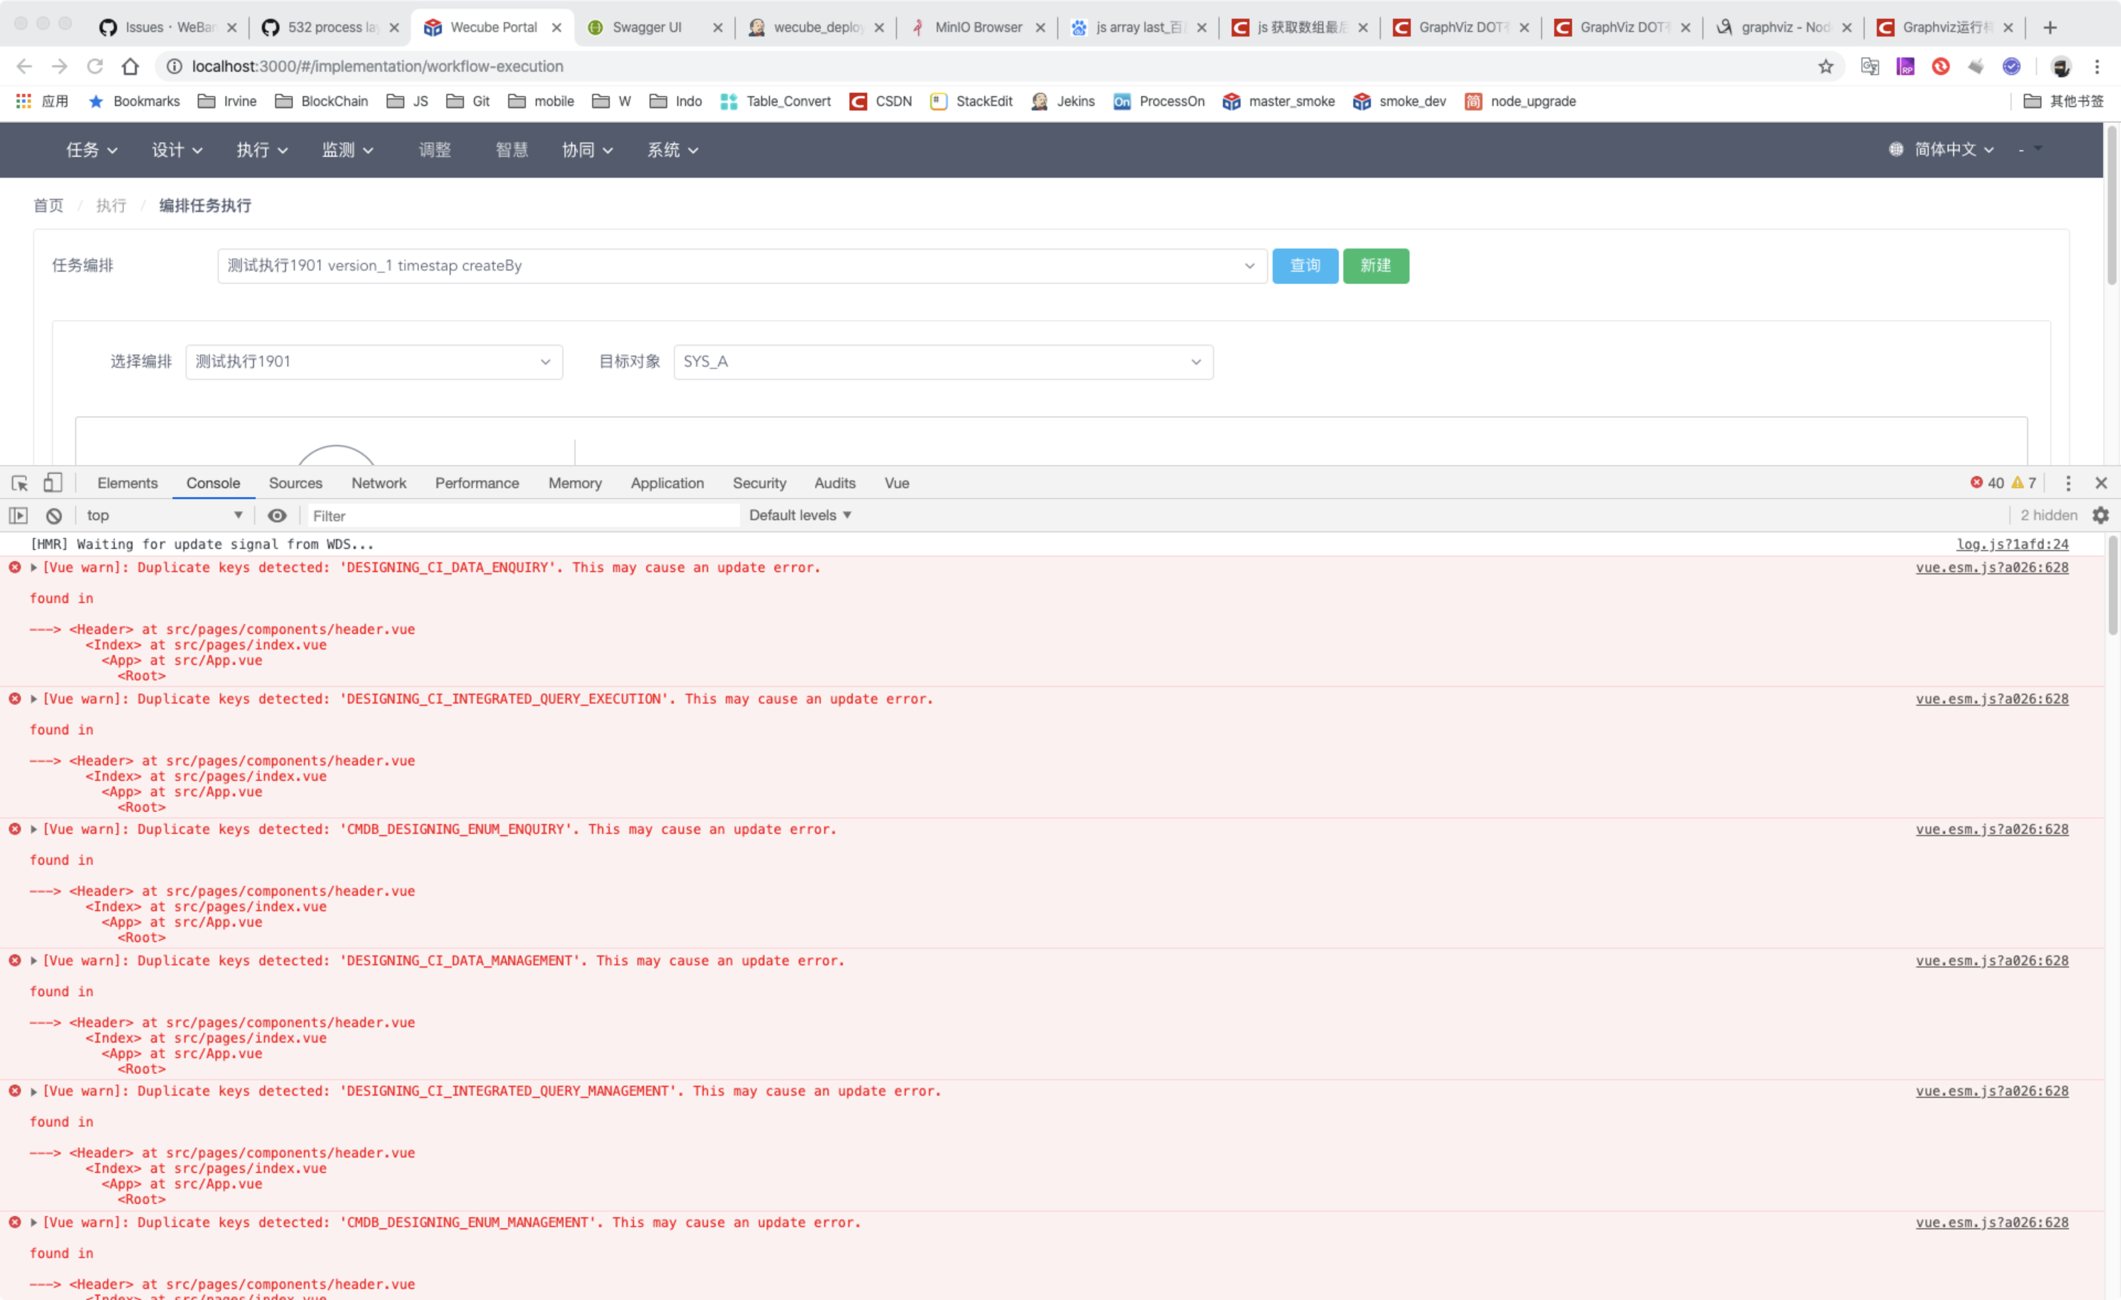Screen dimensions: 2121x1300
Task: Open the 任务 menu in the navbar
Action: [92, 150]
